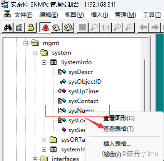164x161 pixels.
Task: Click the sysORTa folder icon
Action: point(53,140)
